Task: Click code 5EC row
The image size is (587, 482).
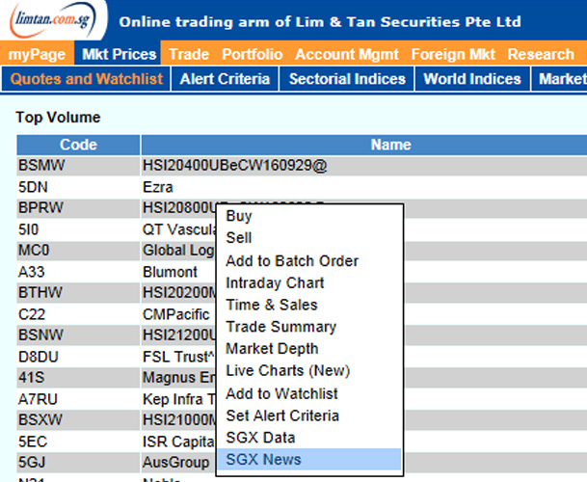Action: pos(33,442)
